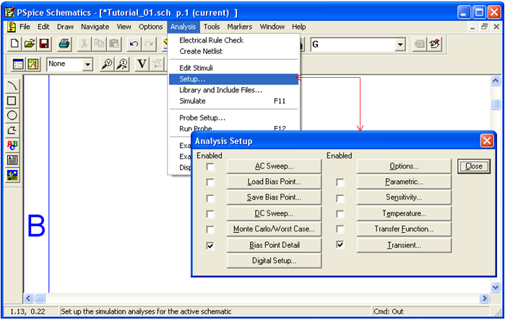Expand the G part name combo box arrow

pyautogui.click(x=400, y=45)
